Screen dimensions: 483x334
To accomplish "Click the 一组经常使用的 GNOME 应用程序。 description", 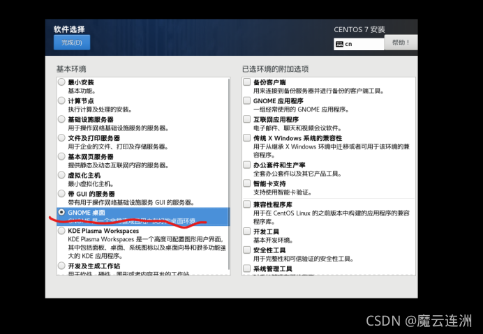I will point(301,109).
